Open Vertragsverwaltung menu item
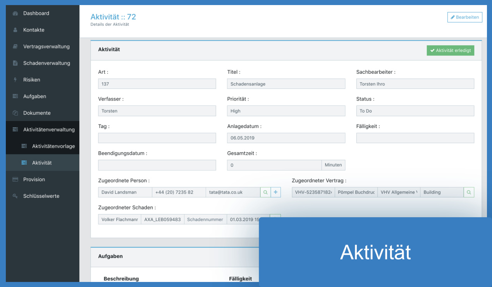This screenshot has height=287, width=492. [46, 47]
